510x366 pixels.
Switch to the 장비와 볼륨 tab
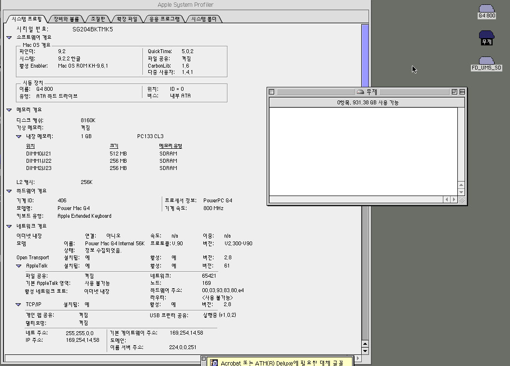(x=66, y=19)
